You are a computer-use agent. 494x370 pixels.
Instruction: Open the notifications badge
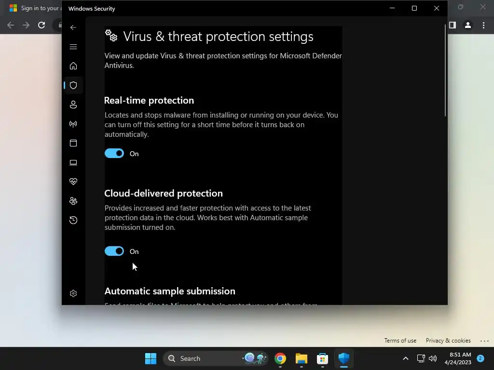pos(480,358)
